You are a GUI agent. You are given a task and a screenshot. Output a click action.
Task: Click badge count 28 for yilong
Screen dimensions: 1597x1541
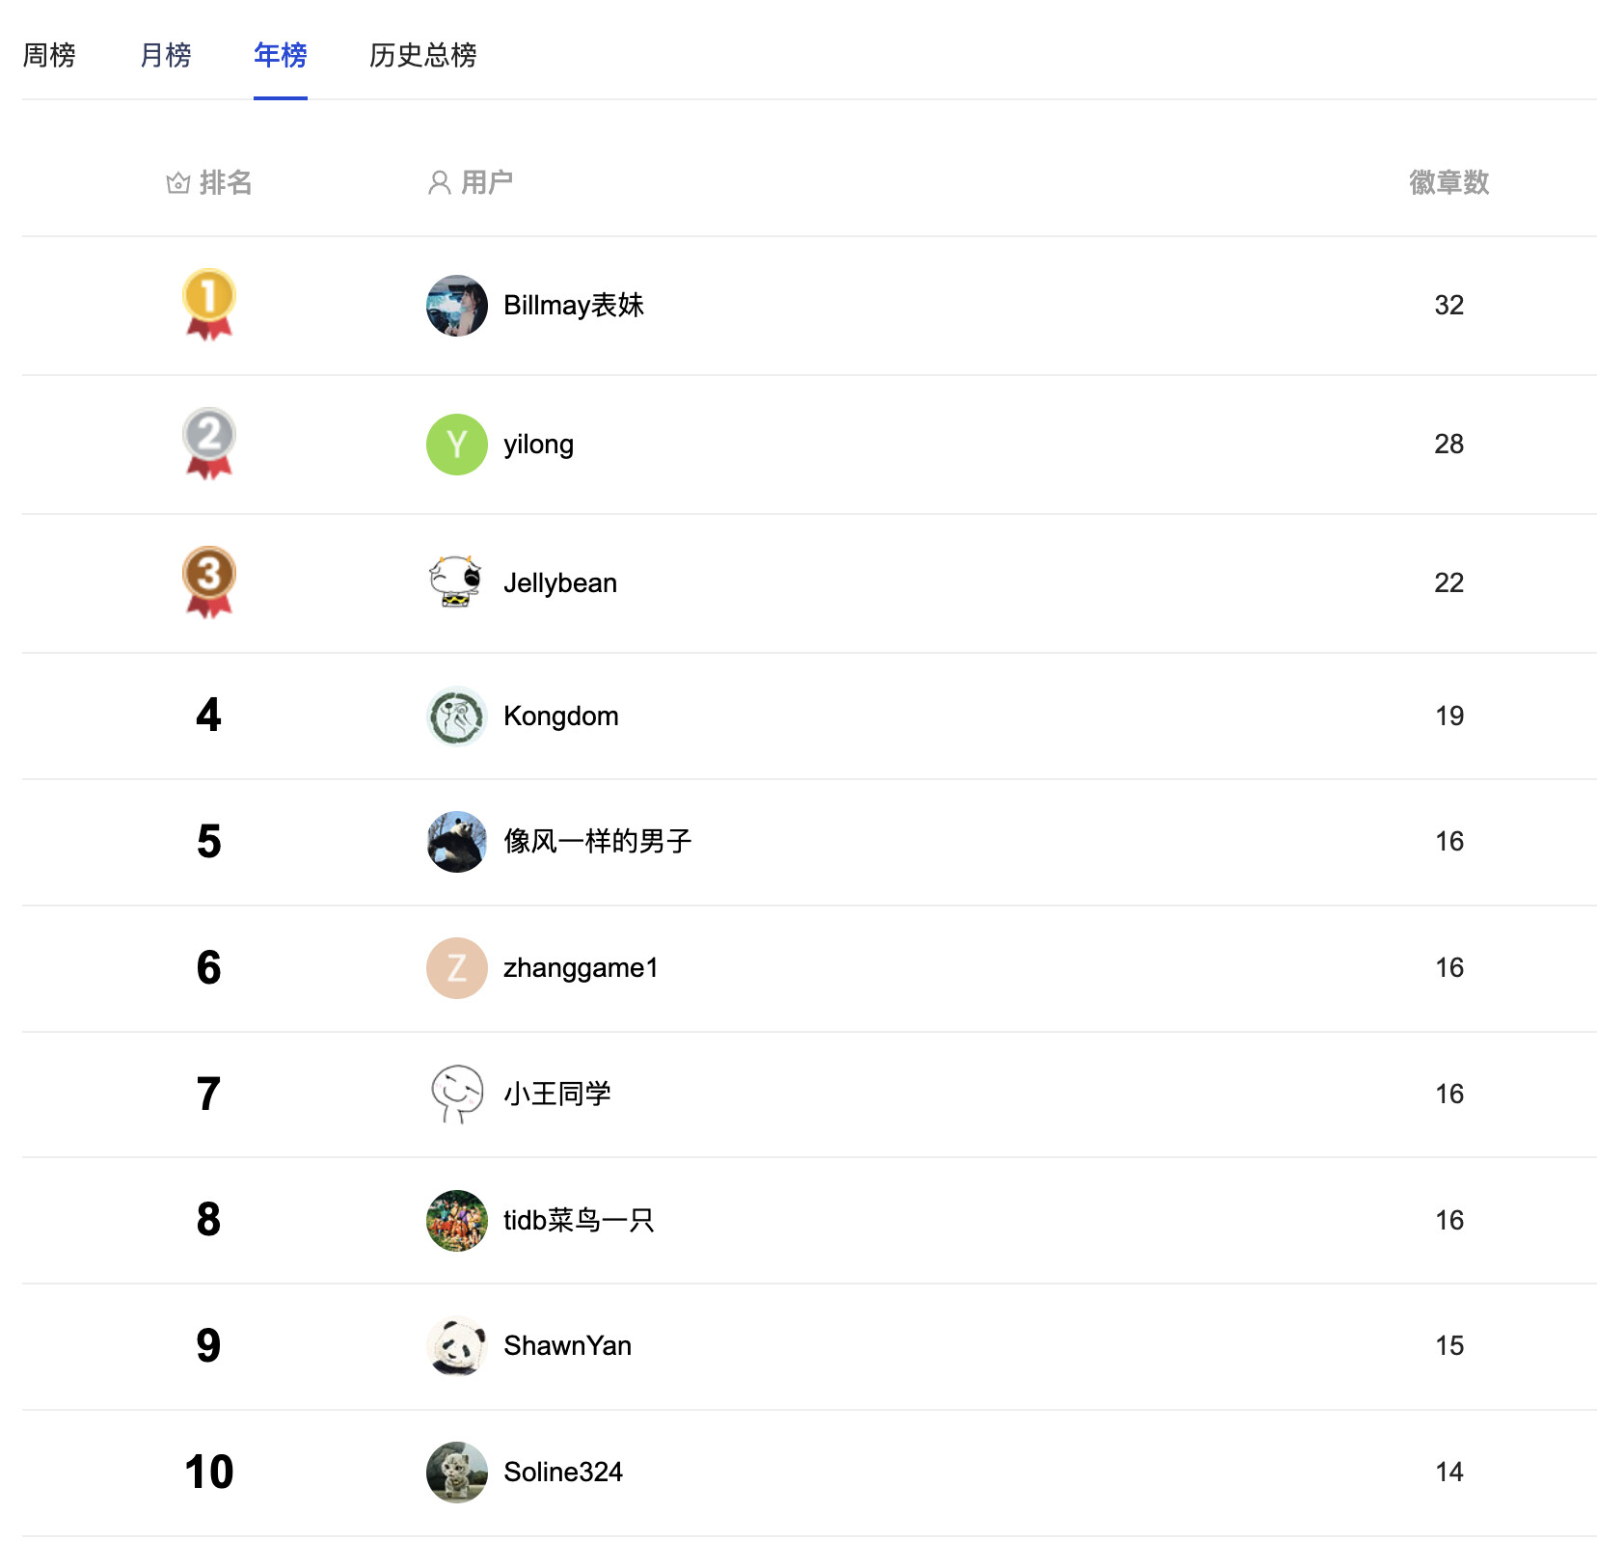1449,444
